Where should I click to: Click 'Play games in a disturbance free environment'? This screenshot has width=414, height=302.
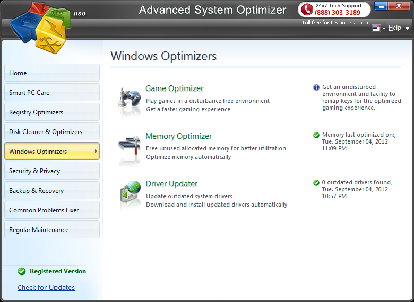pos(208,101)
